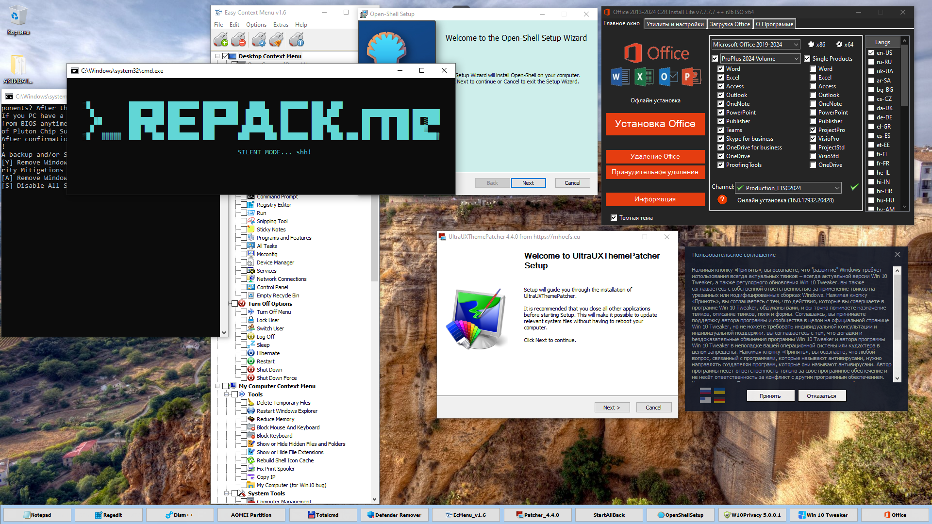The width and height of the screenshot is (932, 524).
Task: Click the Apply Changes mouse-plus icon
Action: (x=221, y=39)
